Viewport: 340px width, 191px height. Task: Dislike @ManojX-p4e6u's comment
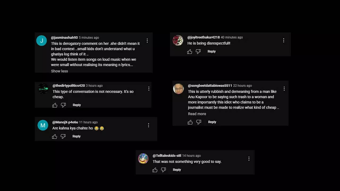[x=63, y=137]
